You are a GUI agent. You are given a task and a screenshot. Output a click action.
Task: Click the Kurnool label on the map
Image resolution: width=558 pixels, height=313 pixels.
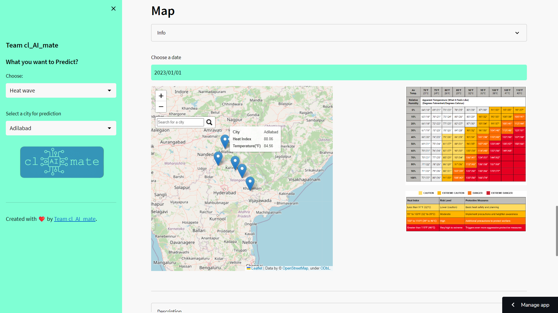pyautogui.click(x=217, y=219)
